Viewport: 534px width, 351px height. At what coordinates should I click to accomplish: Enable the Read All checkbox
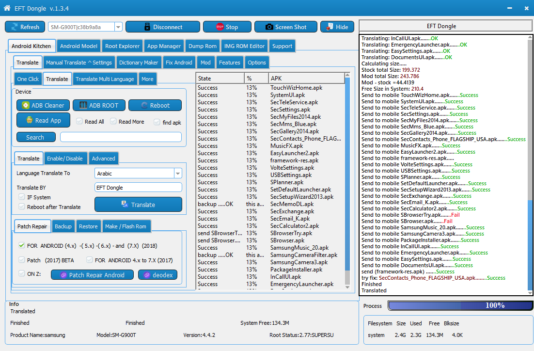point(79,121)
